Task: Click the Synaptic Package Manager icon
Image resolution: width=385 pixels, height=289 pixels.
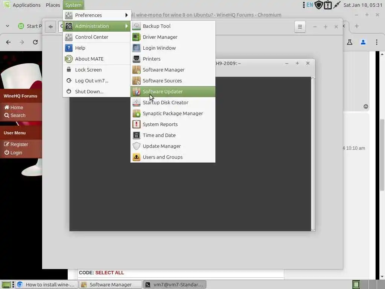Action: click(x=136, y=113)
